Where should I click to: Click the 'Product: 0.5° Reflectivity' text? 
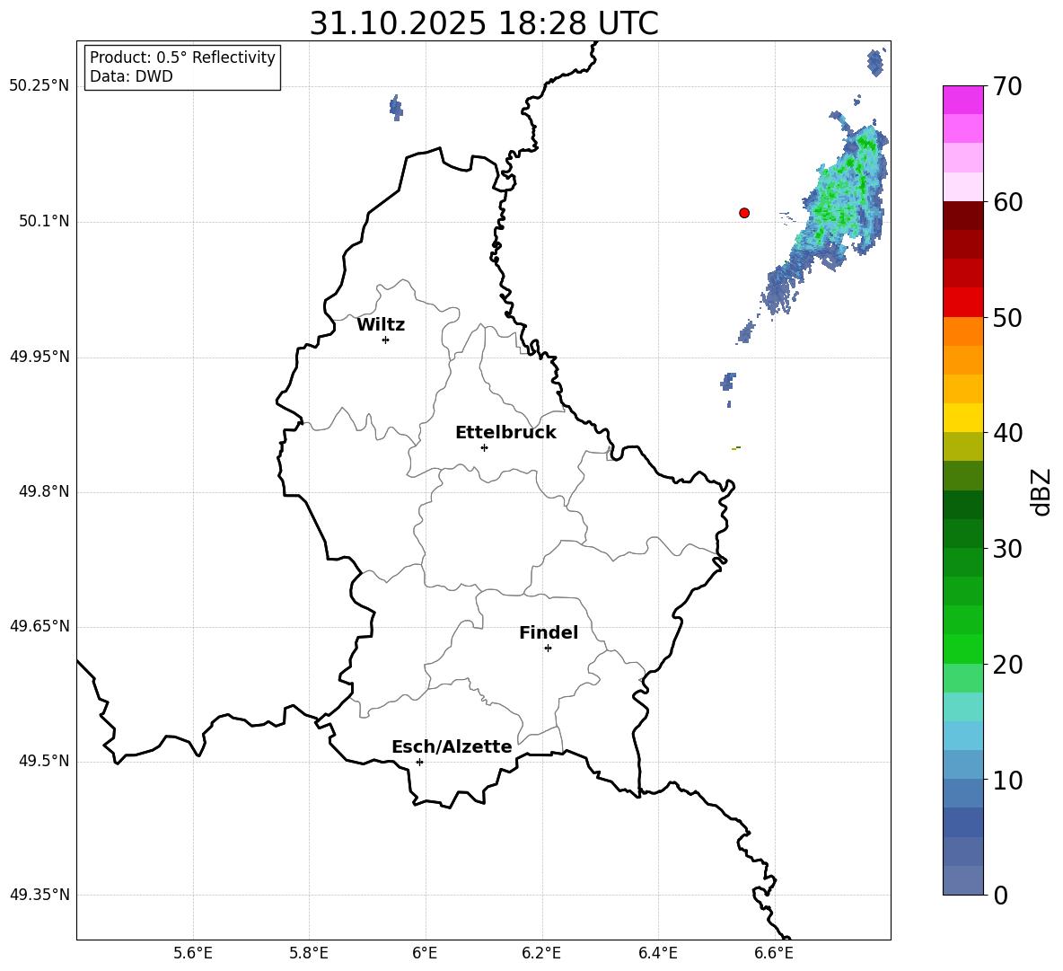(x=182, y=57)
